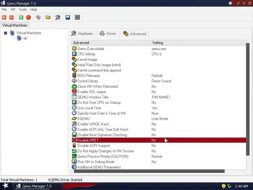This screenshot has height=190, width=253.
Task: Click the Close VM When Rebooted icon
Action: pyautogui.click(x=74, y=86)
